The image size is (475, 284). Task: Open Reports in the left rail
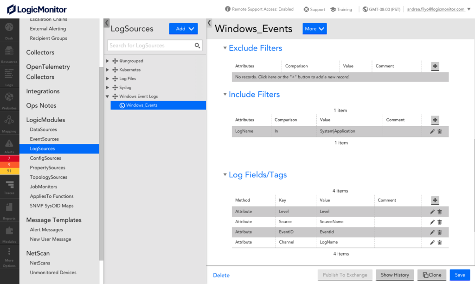point(9,211)
